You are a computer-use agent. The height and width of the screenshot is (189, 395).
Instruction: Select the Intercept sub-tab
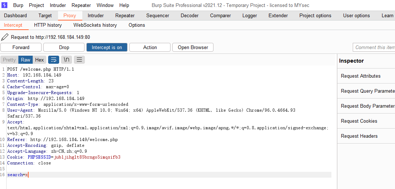pyautogui.click(x=13, y=25)
